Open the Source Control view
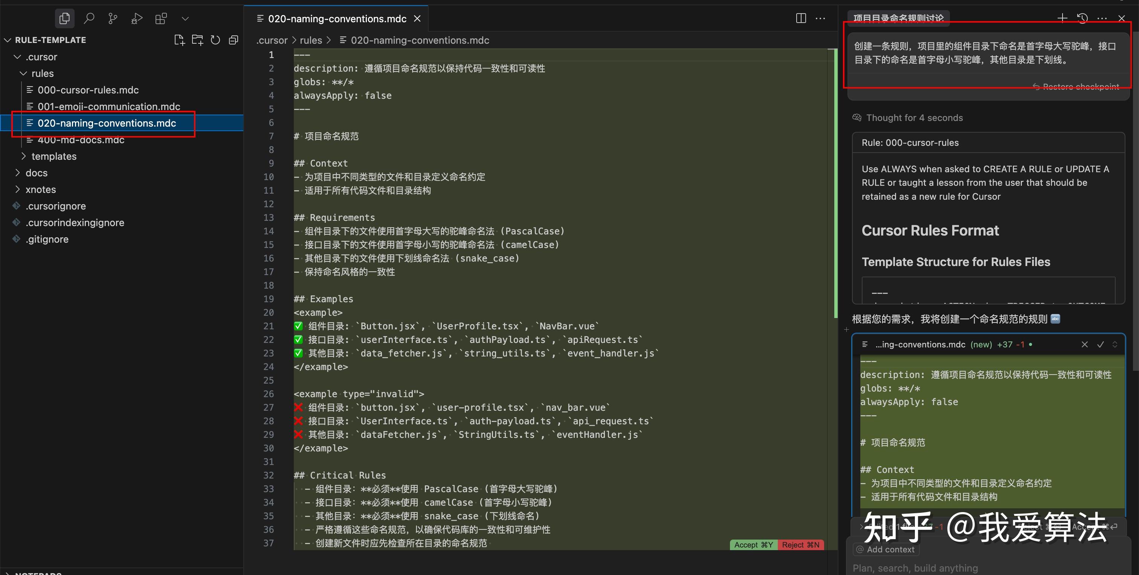This screenshot has width=1139, height=575. (x=113, y=18)
